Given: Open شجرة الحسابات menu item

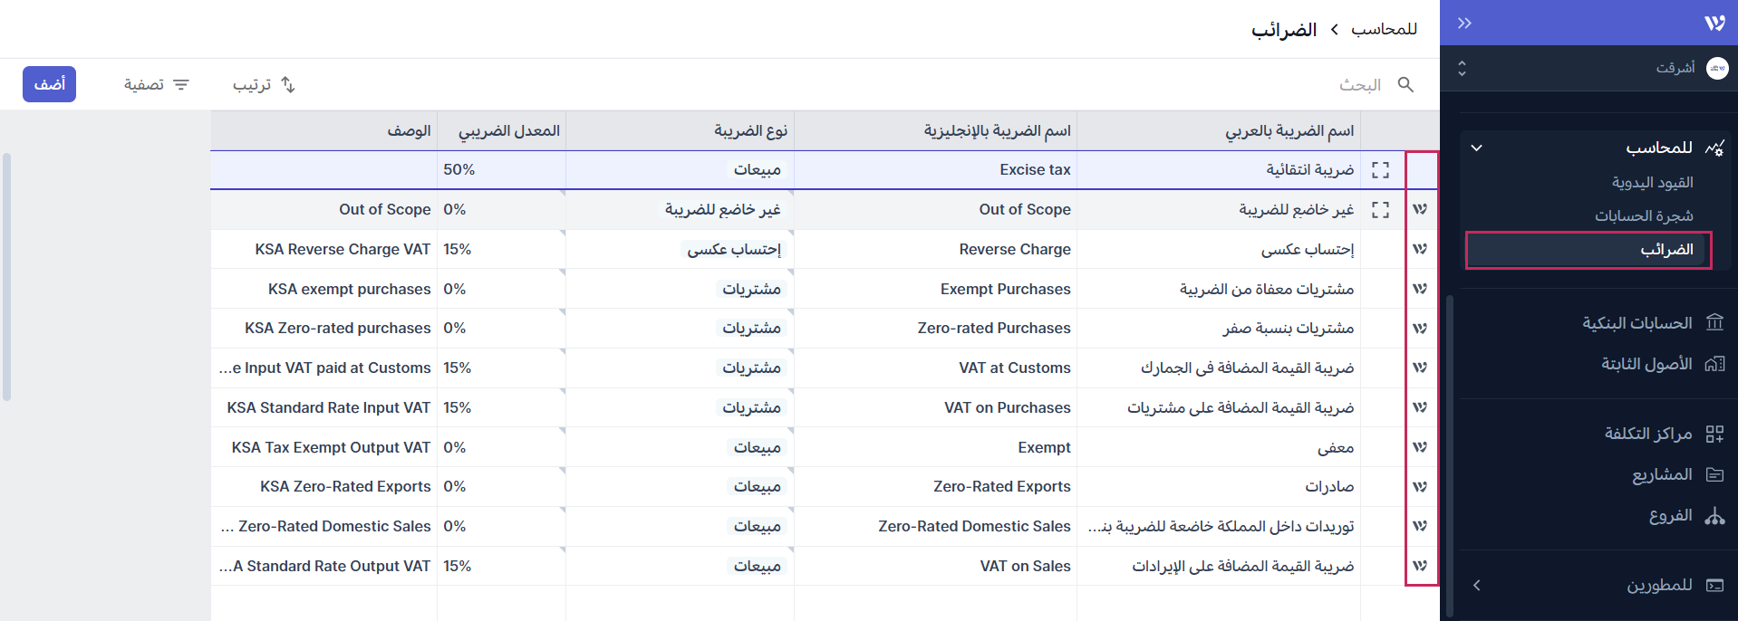Looking at the screenshot, I should (1644, 216).
